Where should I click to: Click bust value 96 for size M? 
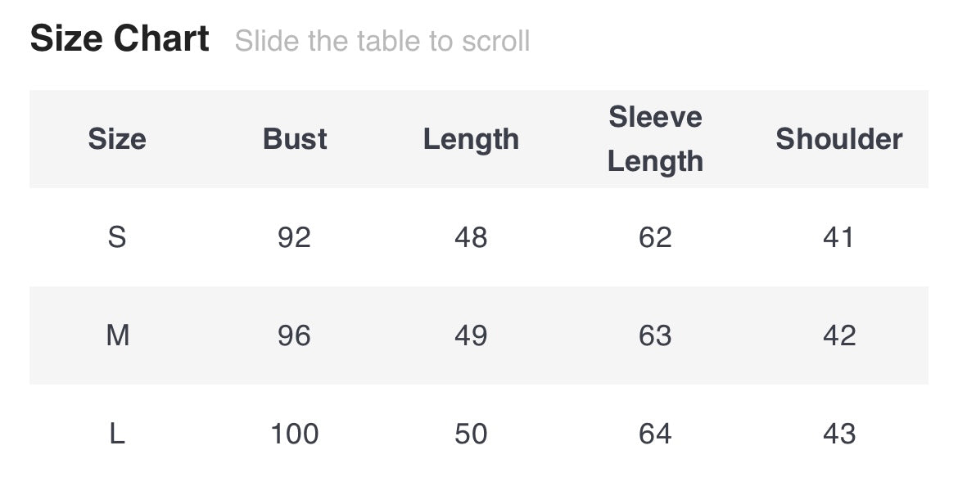pos(294,335)
